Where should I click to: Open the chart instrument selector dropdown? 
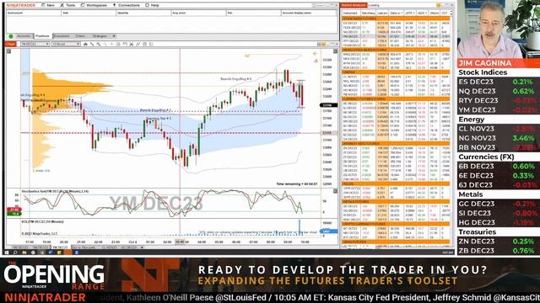tap(35, 44)
